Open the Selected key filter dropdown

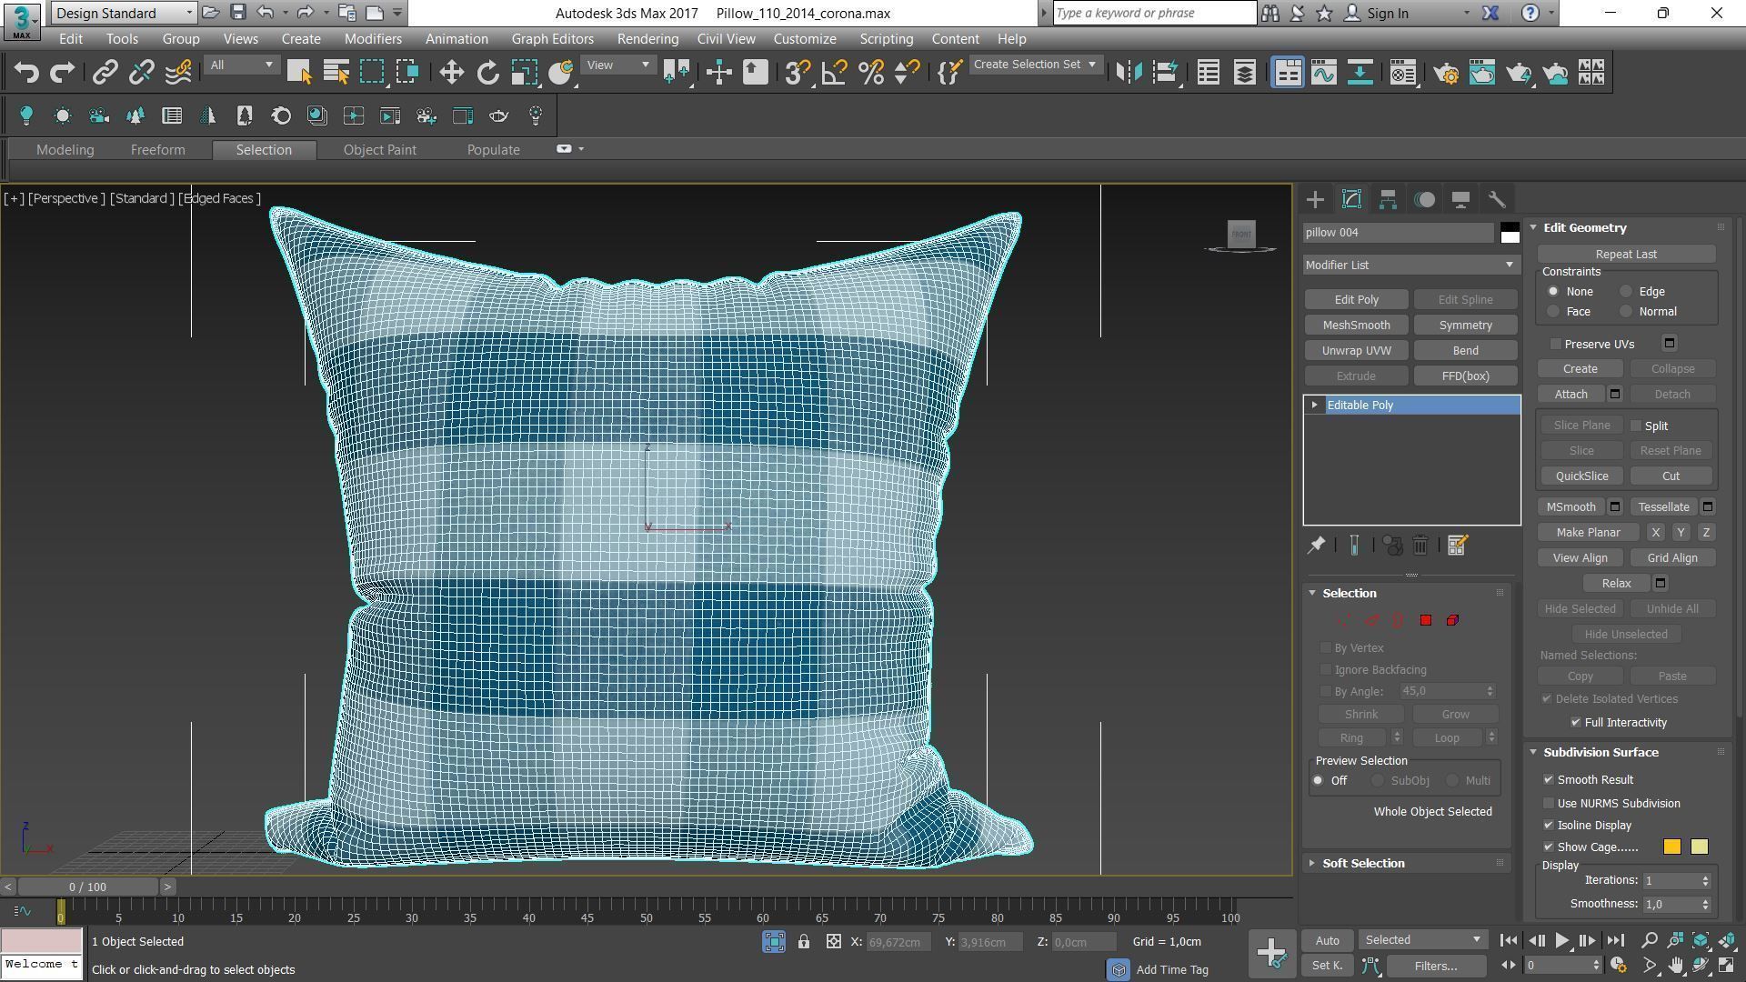click(x=1423, y=940)
